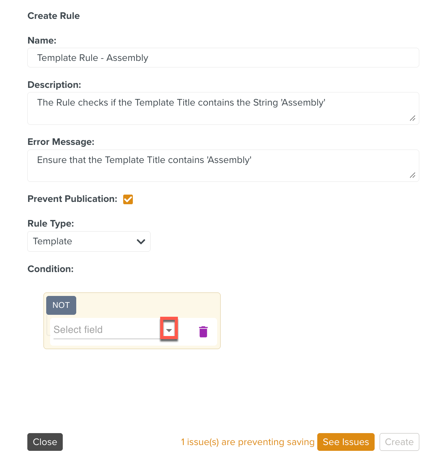Click the purple trash icon to delete condition
Screen dimensions: 442x457
(x=203, y=331)
